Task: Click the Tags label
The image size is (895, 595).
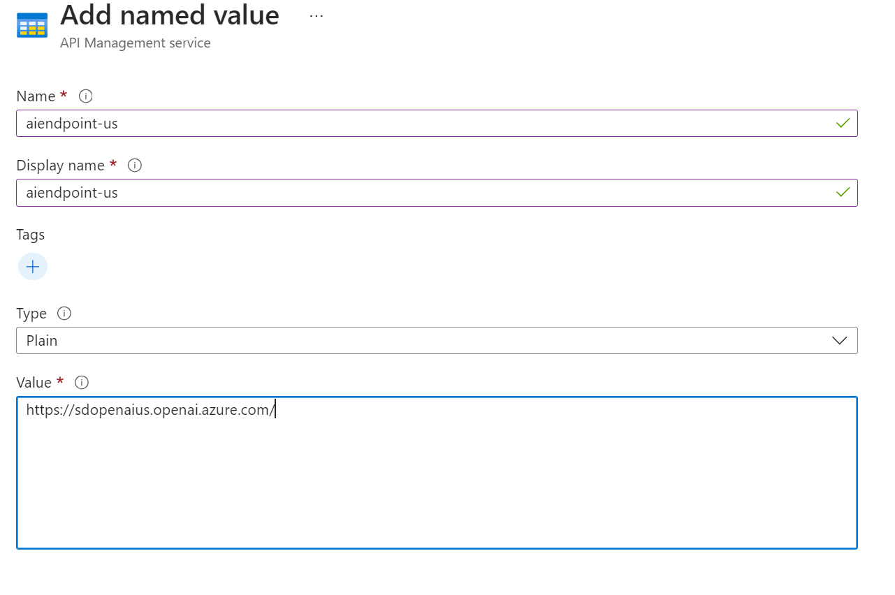Action: coord(31,235)
